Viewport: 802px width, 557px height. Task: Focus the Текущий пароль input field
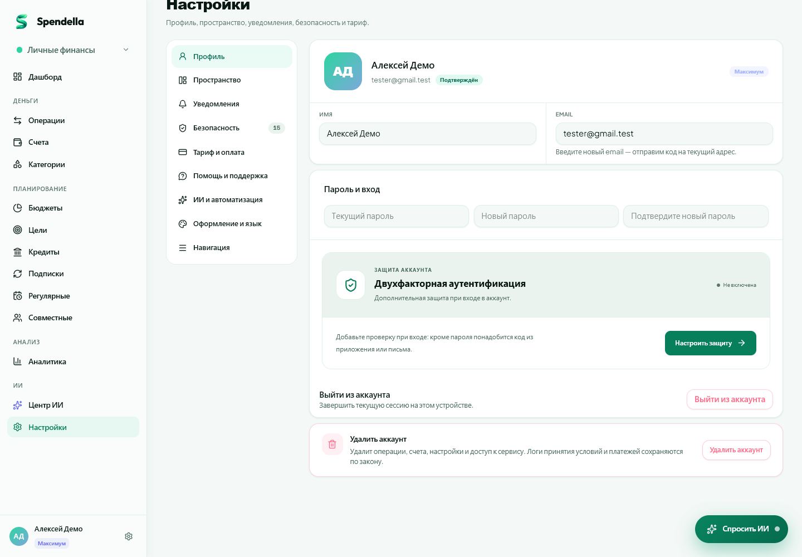coord(397,216)
